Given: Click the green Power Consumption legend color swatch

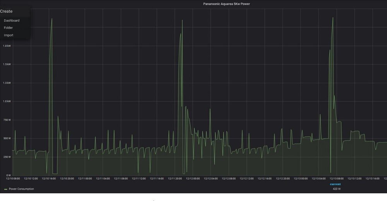Looking at the screenshot, I should click(5, 189).
